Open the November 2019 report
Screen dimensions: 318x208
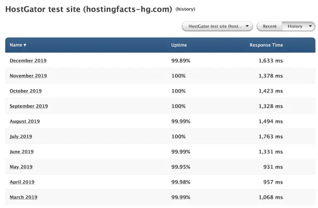(x=28, y=76)
